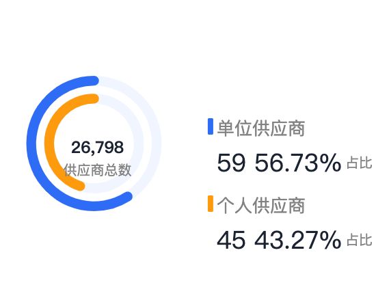
Task: Click the 26,798 total number in donut
Action: [97, 148]
